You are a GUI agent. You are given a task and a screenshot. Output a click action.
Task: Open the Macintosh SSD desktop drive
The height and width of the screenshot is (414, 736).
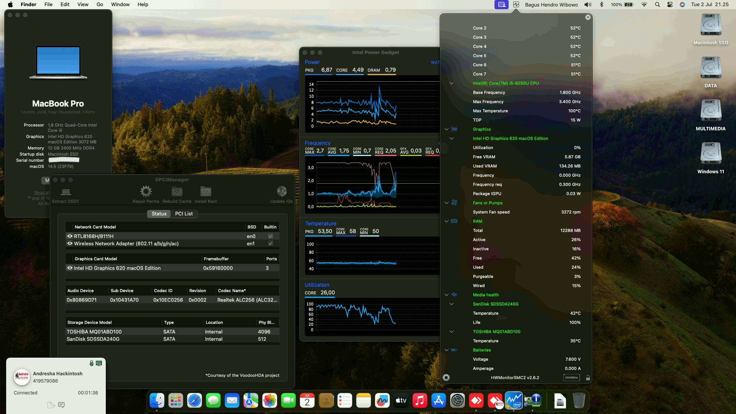711,29
